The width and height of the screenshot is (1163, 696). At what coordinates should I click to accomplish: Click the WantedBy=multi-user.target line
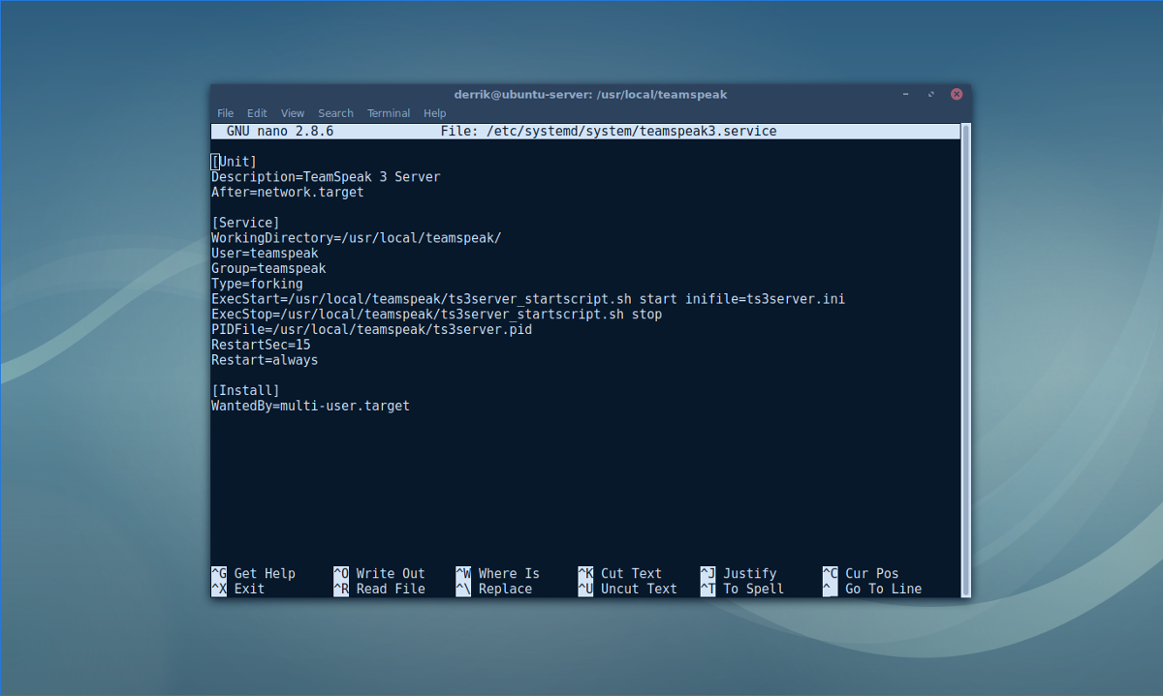point(311,406)
